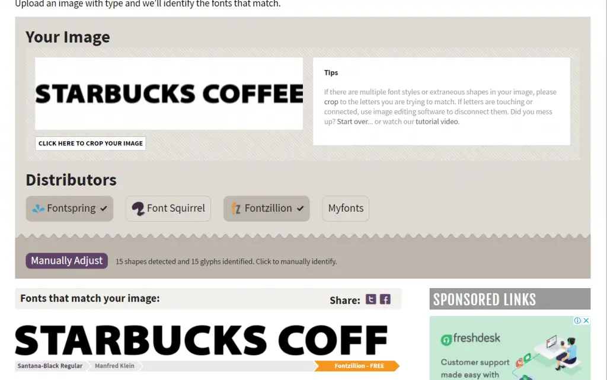Click the 'Distributors' heading
The height and width of the screenshot is (380, 607).
[x=71, y=180]
